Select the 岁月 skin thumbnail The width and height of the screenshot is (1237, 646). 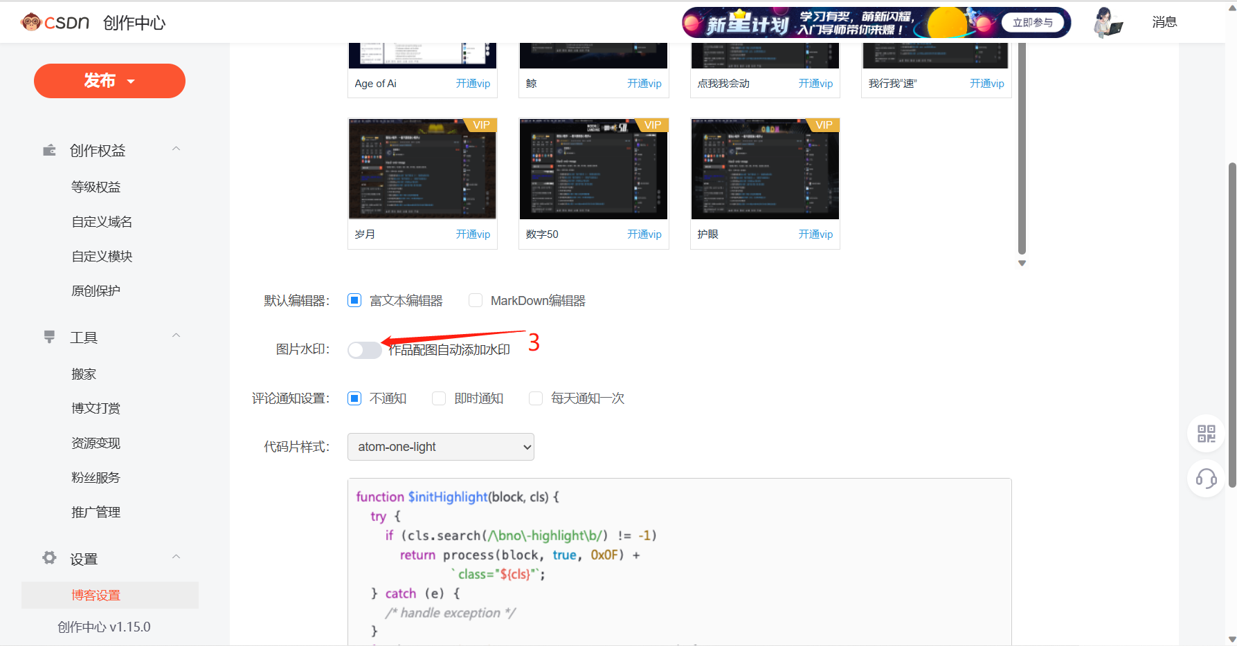pyautogui.click(x=422, y=169)
